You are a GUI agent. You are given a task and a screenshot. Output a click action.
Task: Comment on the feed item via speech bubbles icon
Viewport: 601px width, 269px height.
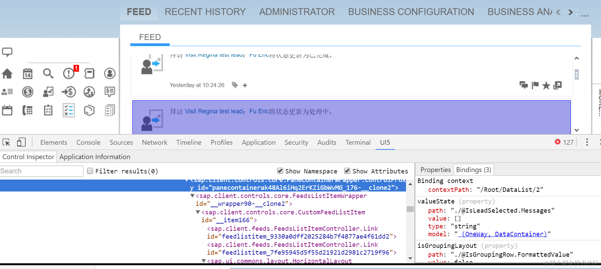coord(524,85)
